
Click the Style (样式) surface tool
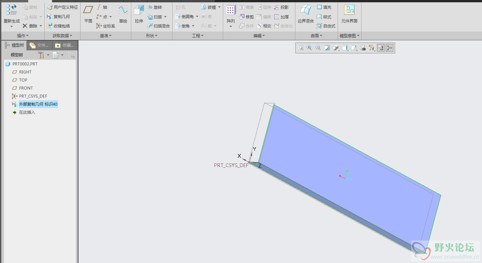click(x=324, y=16)
